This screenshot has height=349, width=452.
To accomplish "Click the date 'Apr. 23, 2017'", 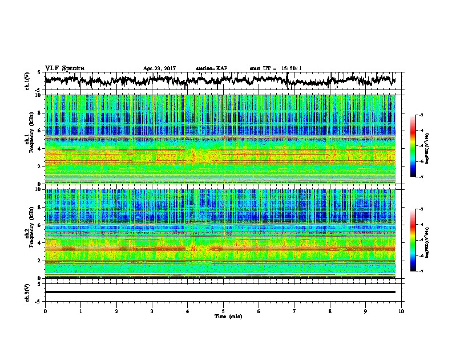I will pos(159,68).
